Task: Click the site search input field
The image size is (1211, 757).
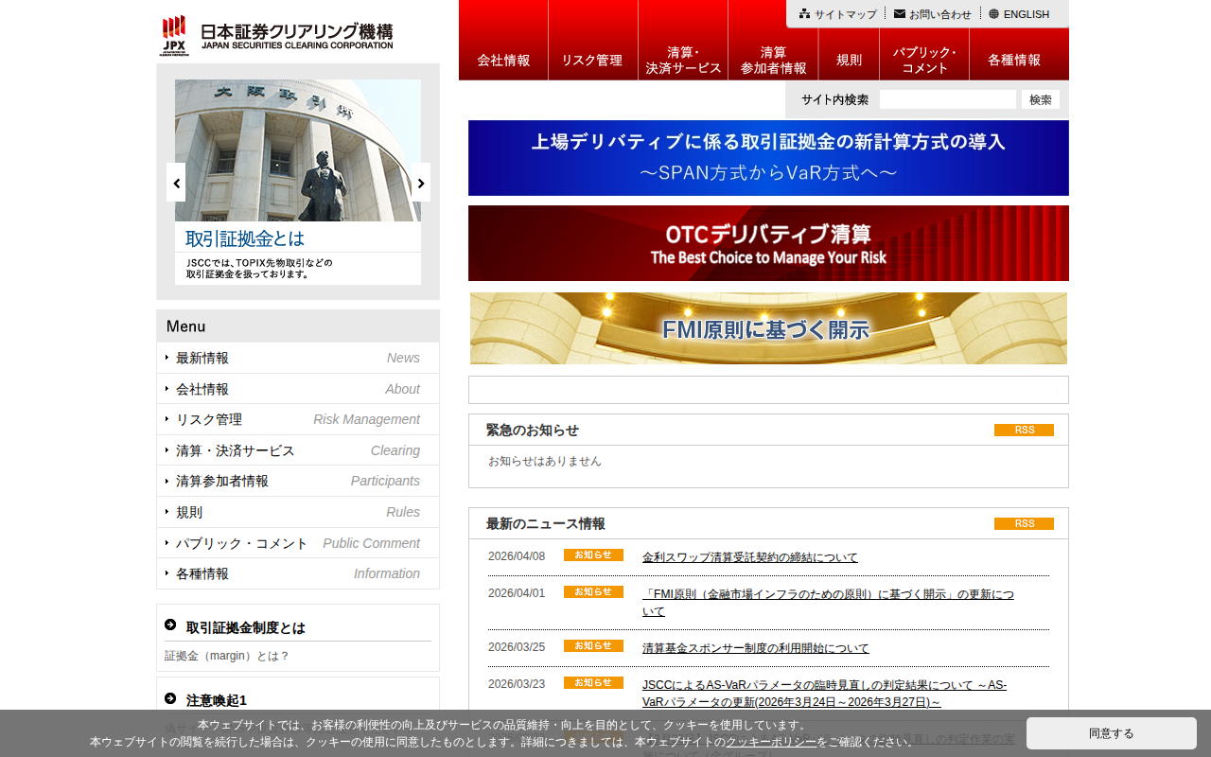Action: pos(946,98)
